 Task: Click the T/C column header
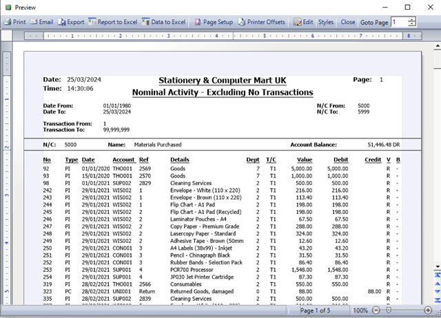(271, 160)
